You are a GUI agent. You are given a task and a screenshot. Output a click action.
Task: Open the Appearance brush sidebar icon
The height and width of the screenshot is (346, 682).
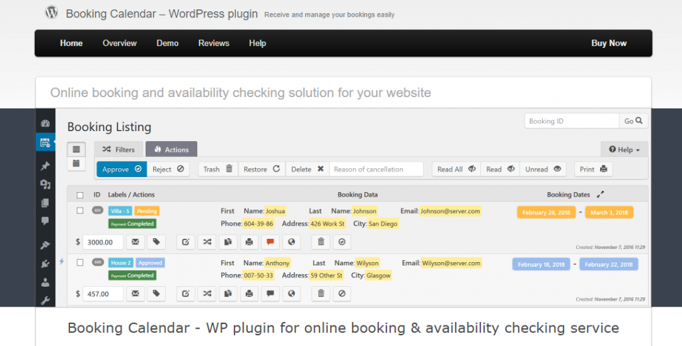[45, 245]
